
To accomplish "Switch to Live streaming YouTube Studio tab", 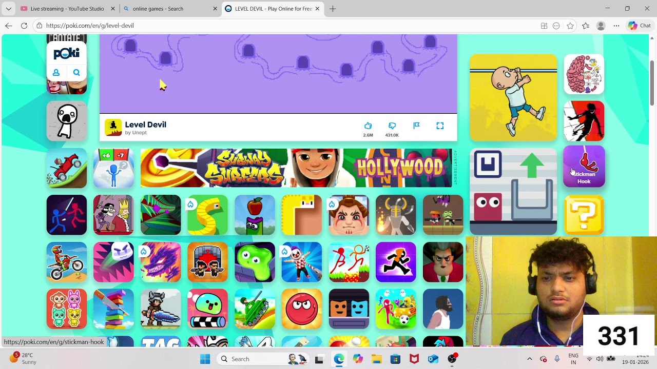I will [67, 9].
